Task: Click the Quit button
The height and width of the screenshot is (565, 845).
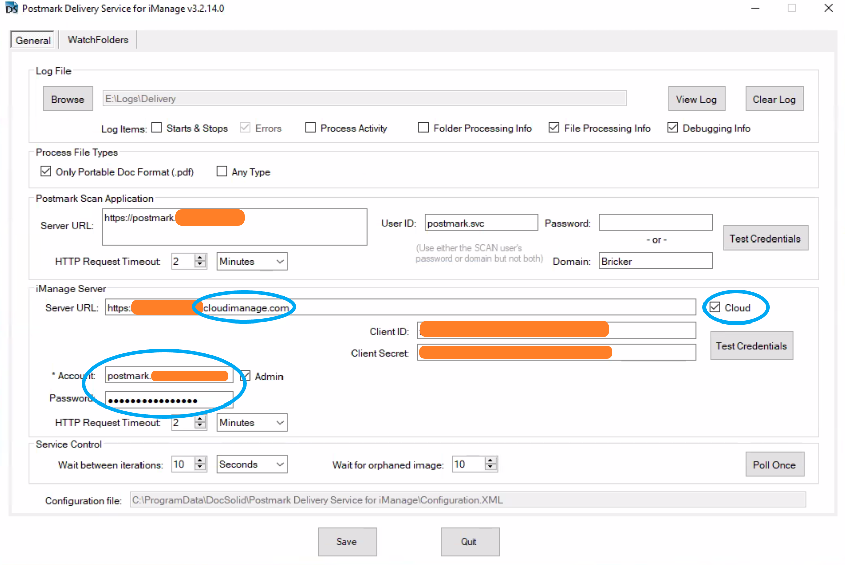Action: [470, 542]
